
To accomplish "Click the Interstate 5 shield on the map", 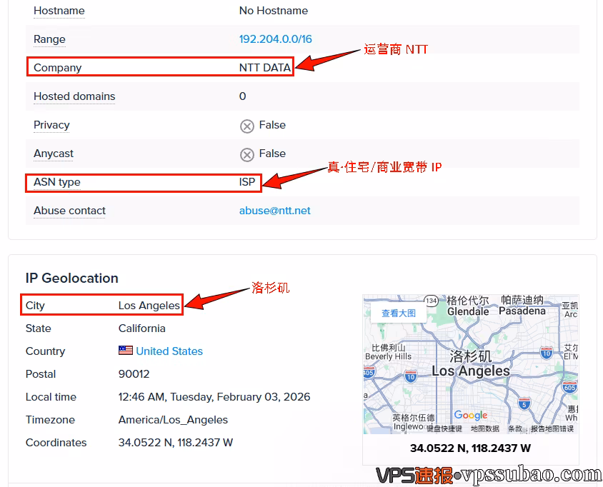I will click(x=523, y=403).
